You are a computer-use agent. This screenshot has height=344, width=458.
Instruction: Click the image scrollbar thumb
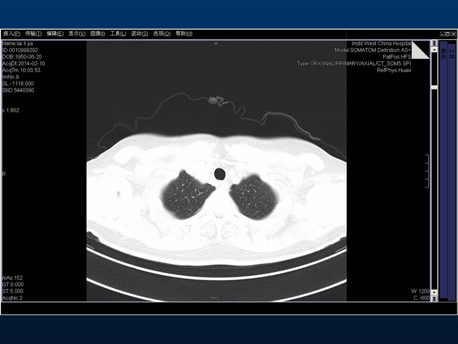434,87
